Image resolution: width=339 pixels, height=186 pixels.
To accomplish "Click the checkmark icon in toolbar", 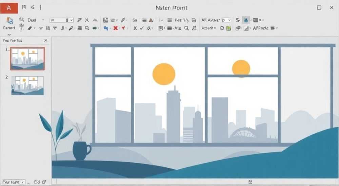I will click(x=142, y=28).
